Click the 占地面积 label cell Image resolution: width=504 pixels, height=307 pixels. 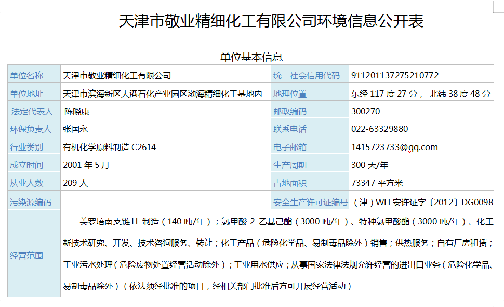point(310,181)
